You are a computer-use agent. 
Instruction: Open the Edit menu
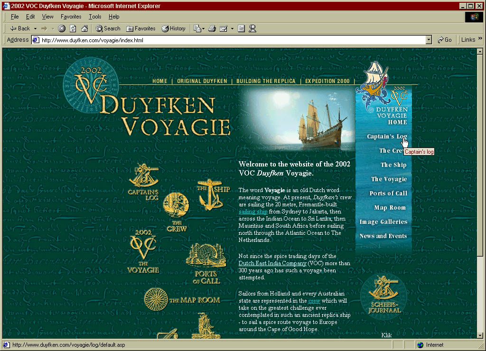[30, 17]
